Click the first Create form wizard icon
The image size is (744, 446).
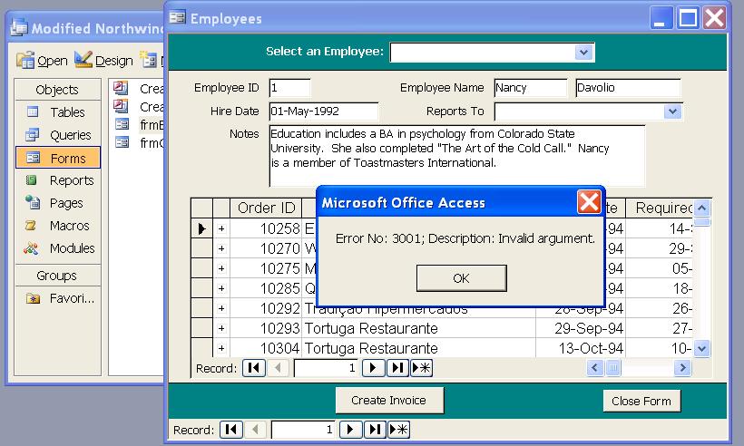point(121,88)
